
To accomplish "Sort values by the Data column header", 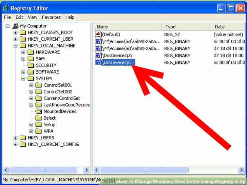I will coord(228,27).
